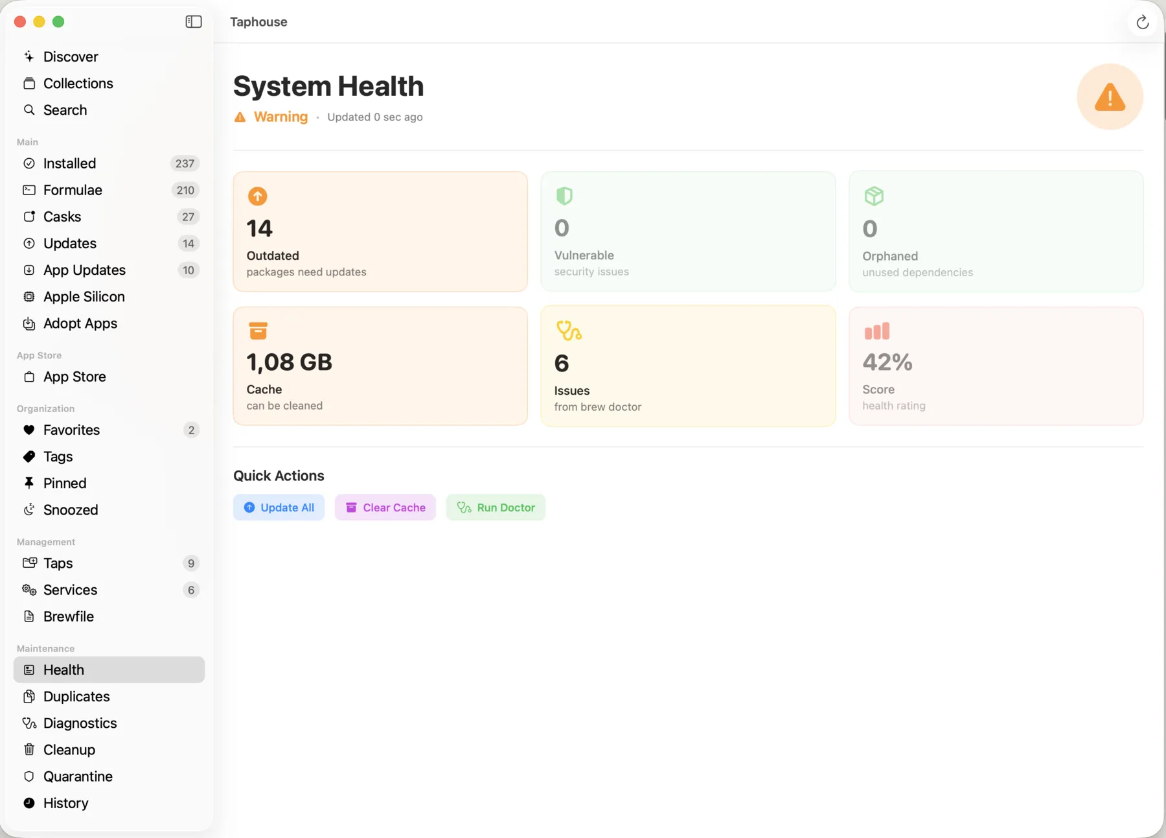Click the Discover sparkle icon
This screenshot has height=838, width=1166.
click(x=29, y=56)
